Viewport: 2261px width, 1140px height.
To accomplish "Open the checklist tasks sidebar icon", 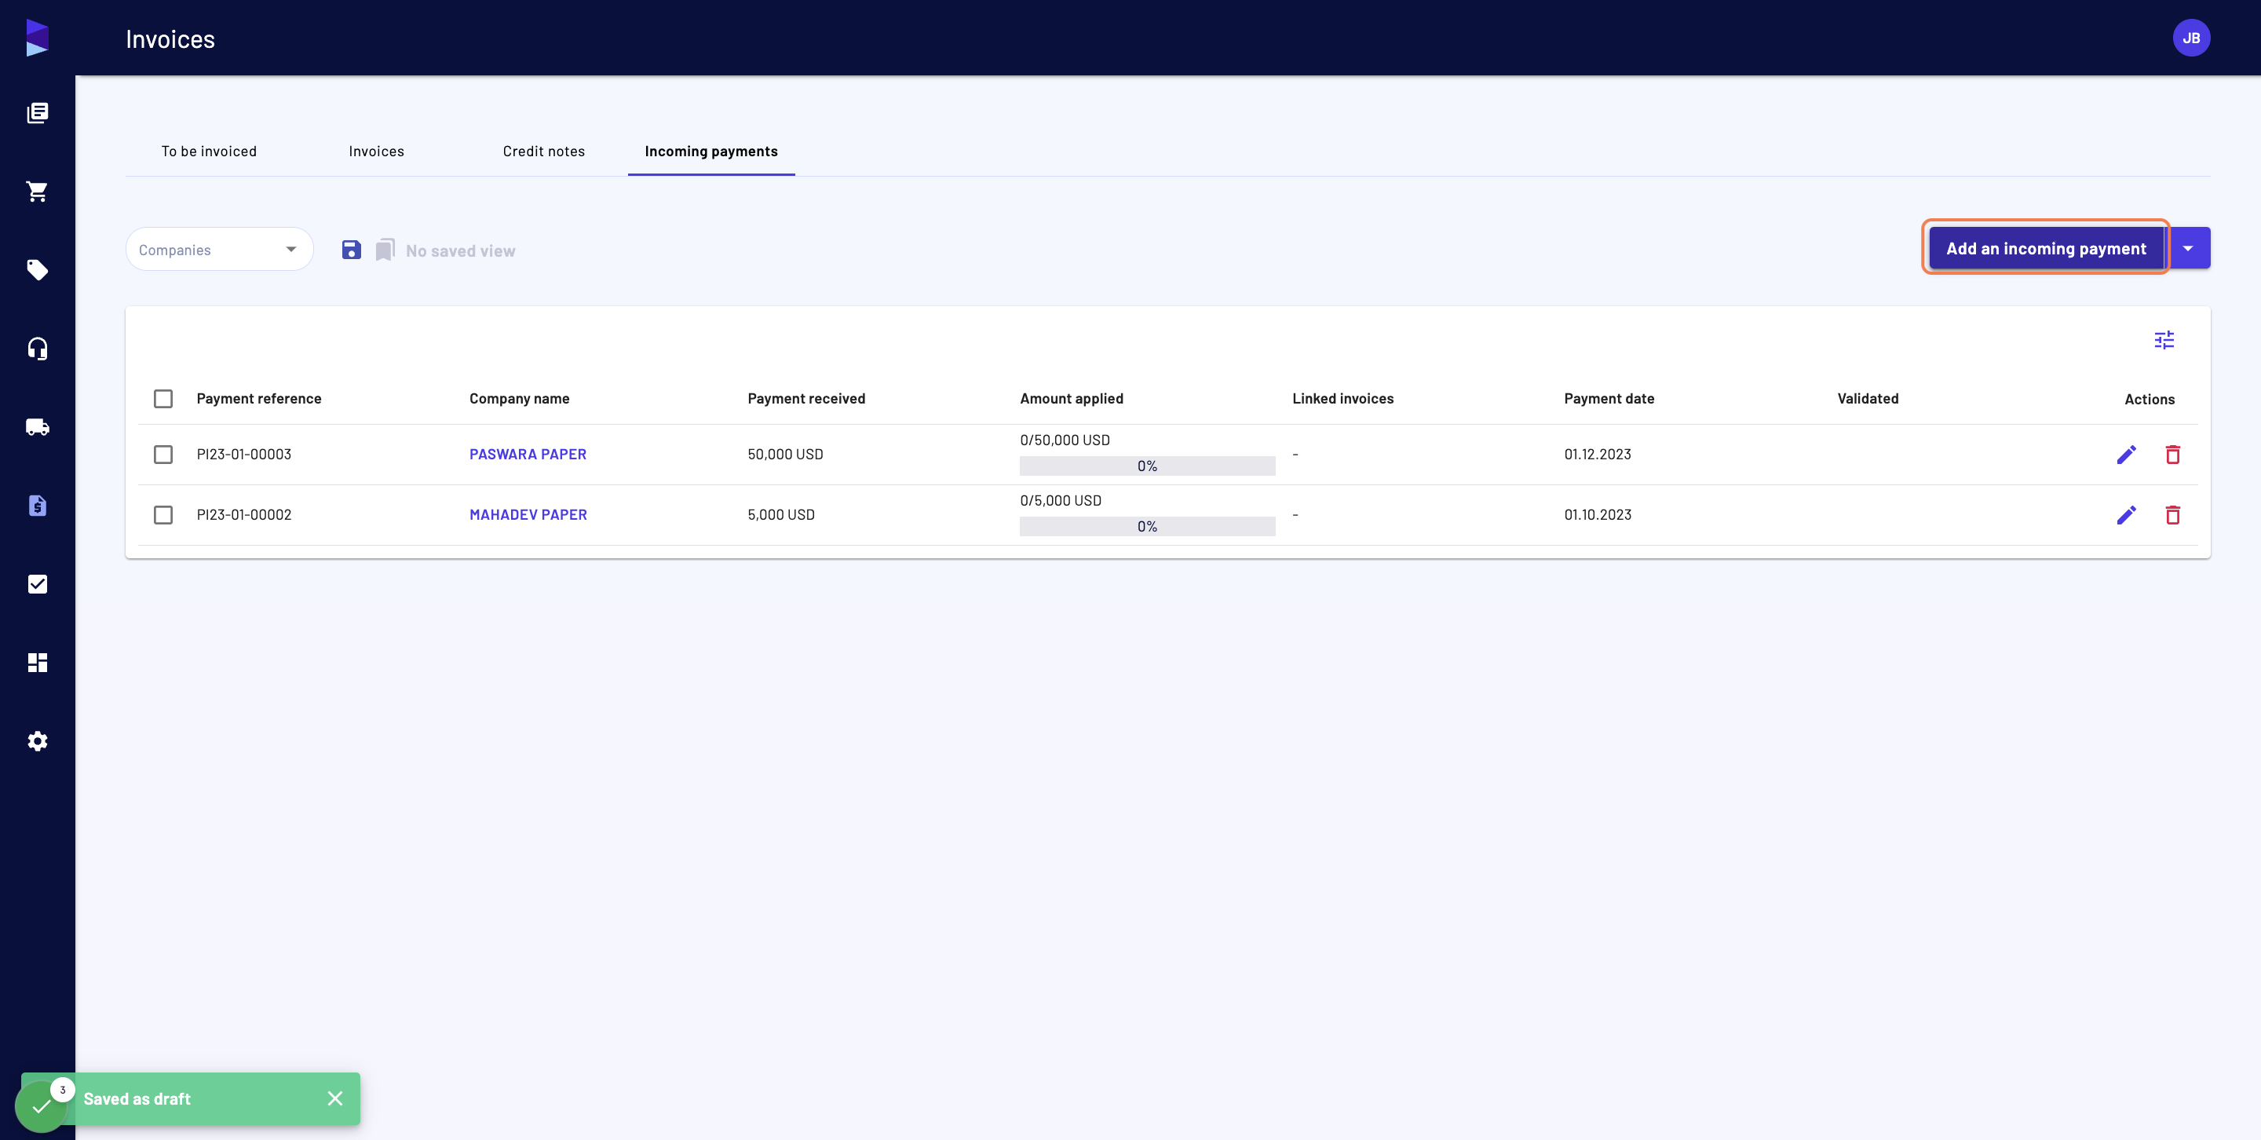I will click(x=37, y=583).
